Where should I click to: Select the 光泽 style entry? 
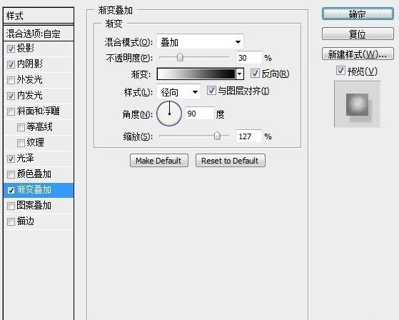(39, 159)
